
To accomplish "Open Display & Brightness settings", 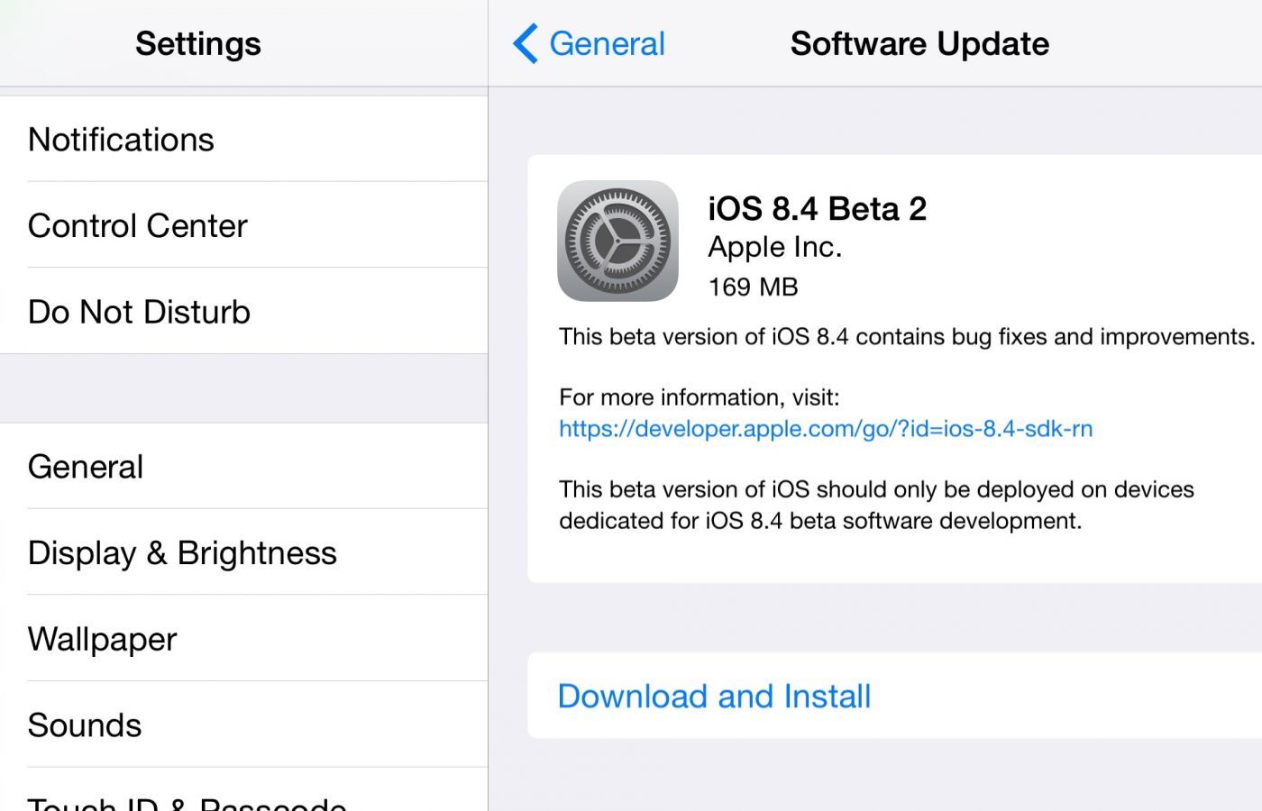I will pos(182,552).
